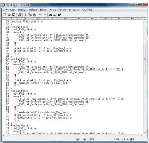This screenshot has height=143, width=149.
Task: Open the 編集(E) menu
Action: coord(22,10)
